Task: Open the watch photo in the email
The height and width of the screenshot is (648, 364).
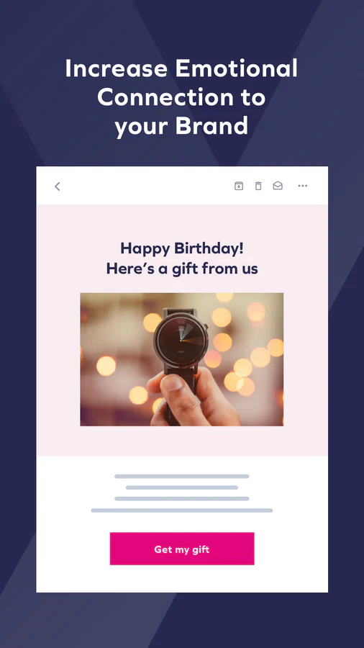Action: tap(181, 359)
